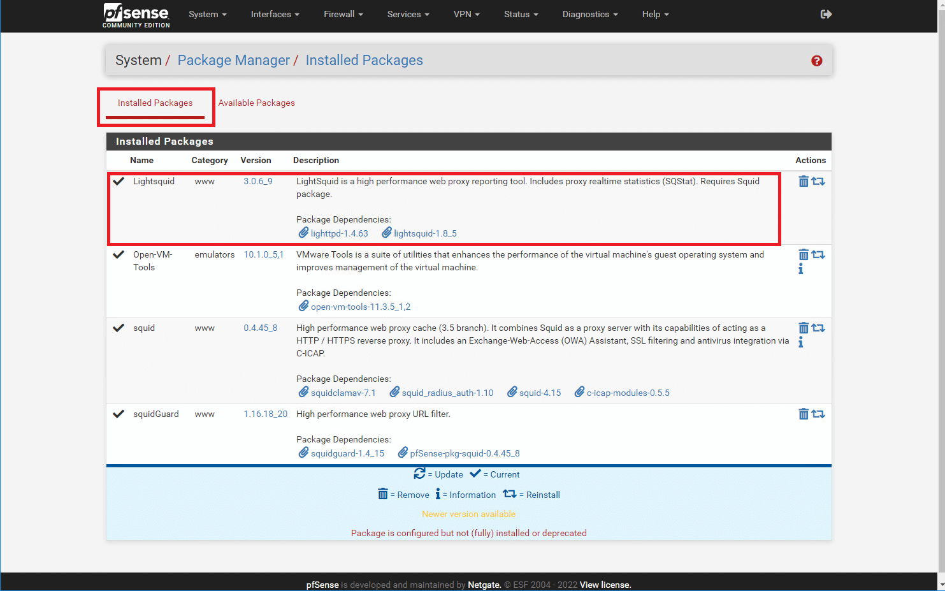This screenshot has height=591, width=945.
Task: Open the Help dropdown menu
Action: 656,14
